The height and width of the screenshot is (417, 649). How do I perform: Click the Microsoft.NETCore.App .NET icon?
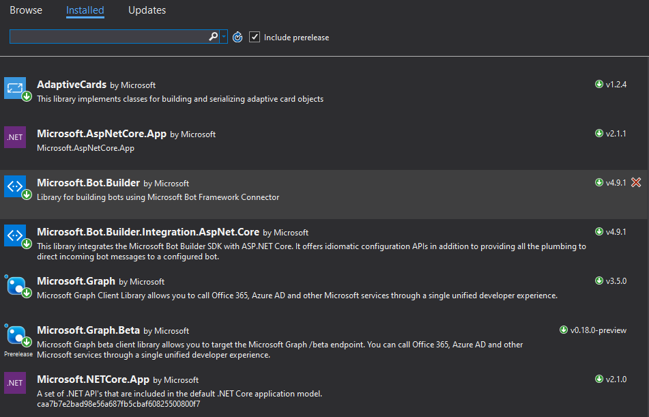point(15,383)
